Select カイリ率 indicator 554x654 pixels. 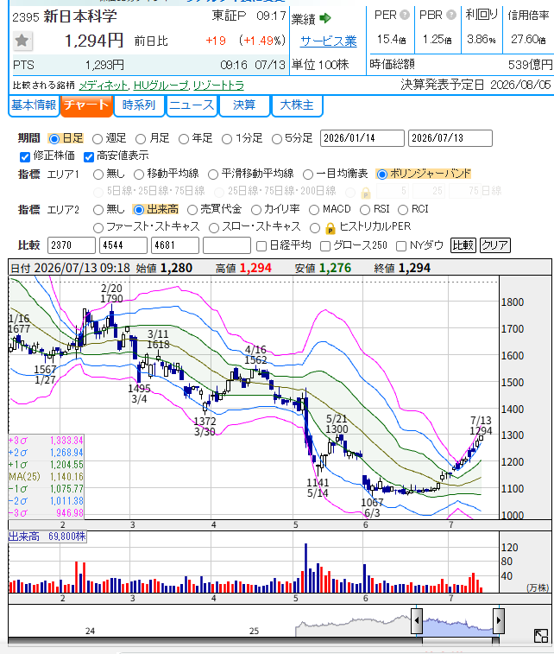click(256, 209)
